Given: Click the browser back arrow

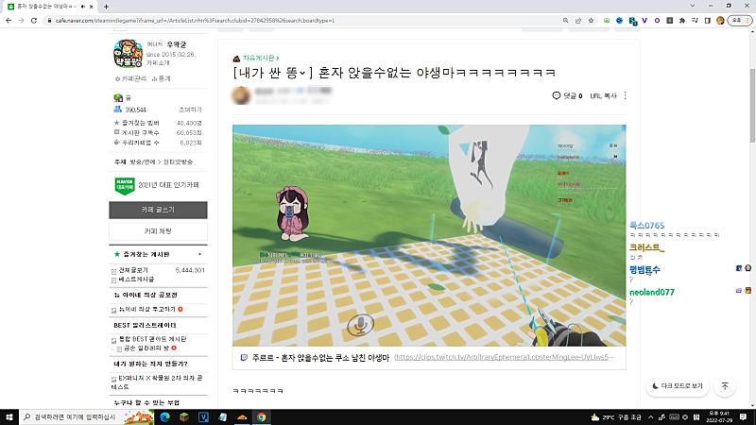Looking at the screenshot, I should click(x=9, y=21).
